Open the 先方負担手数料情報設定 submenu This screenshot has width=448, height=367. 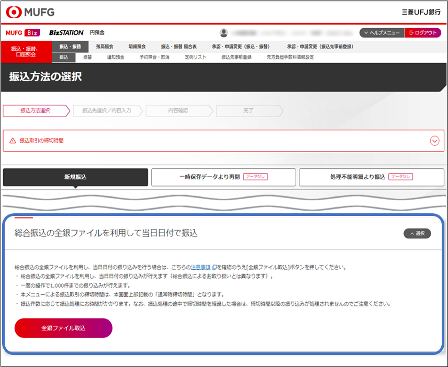click(290, 57)
